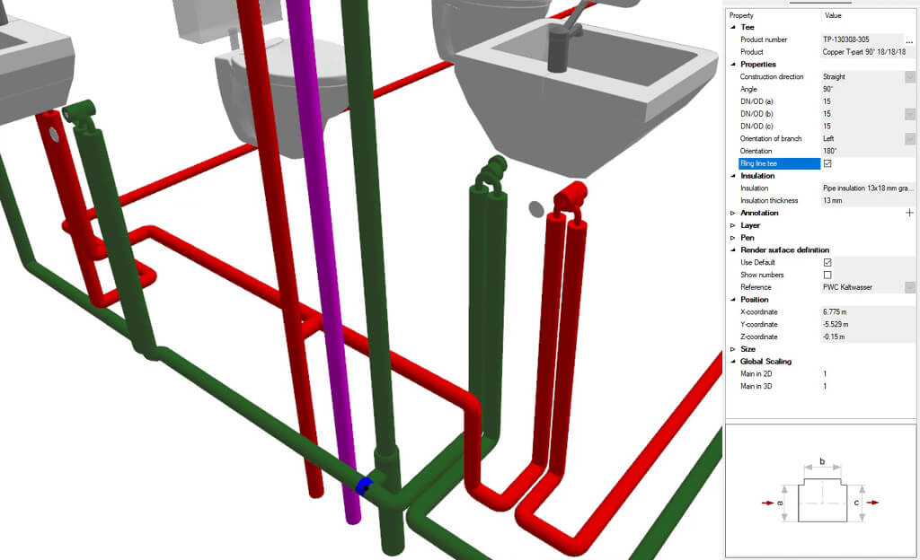Expand the Layer section
This screenshot has width=920, height=560.
(732, 225)
